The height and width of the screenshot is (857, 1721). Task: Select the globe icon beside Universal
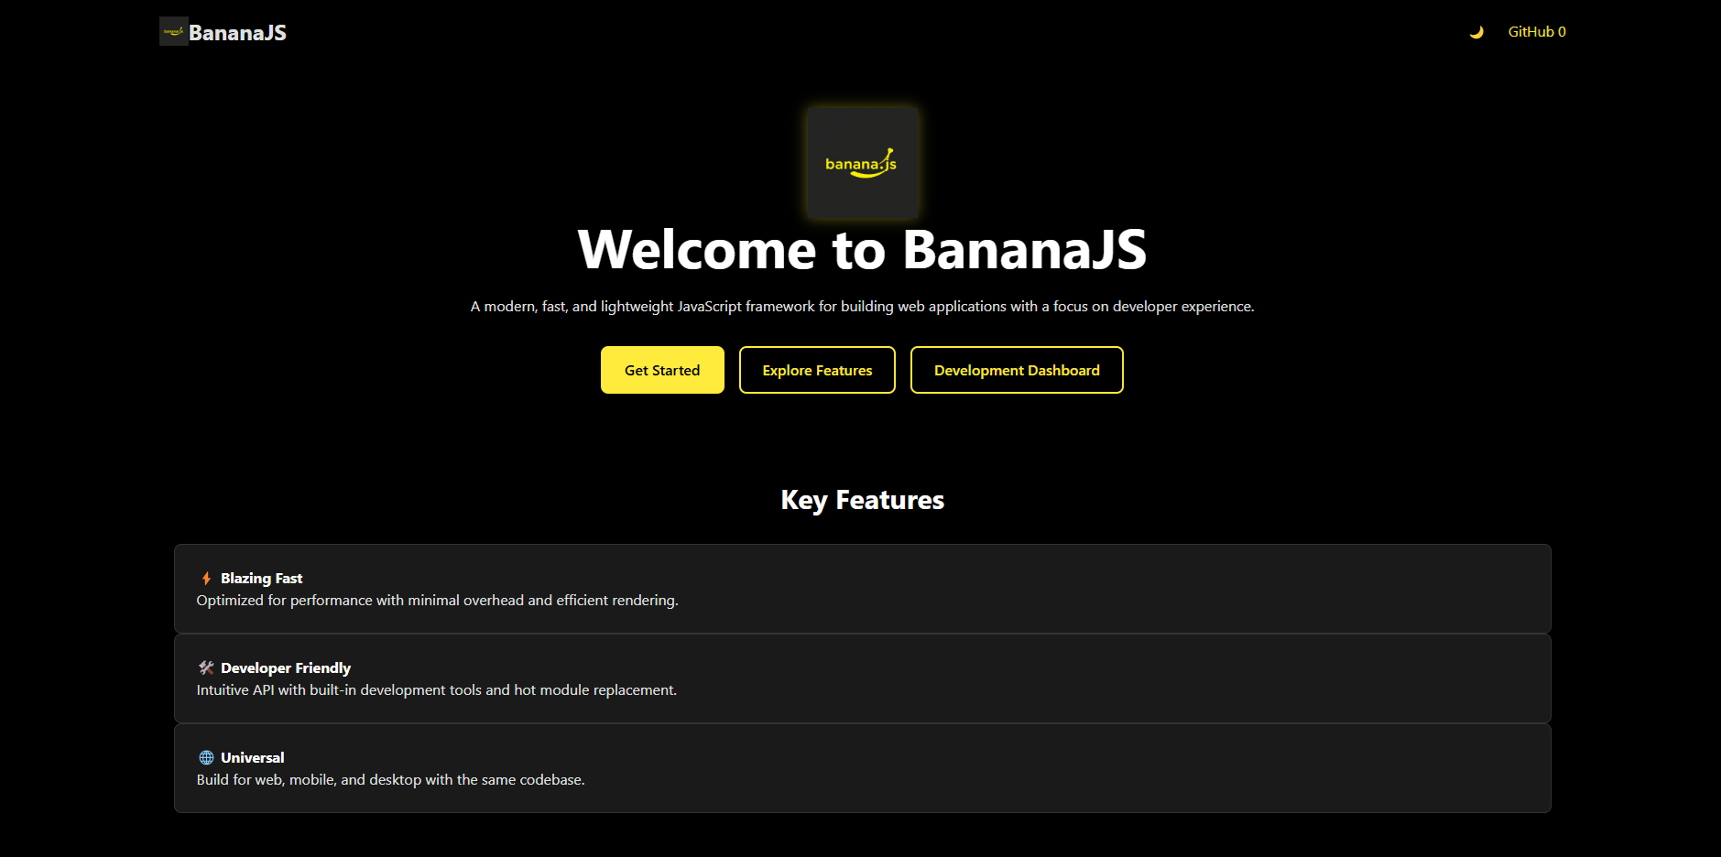point(205,756)
